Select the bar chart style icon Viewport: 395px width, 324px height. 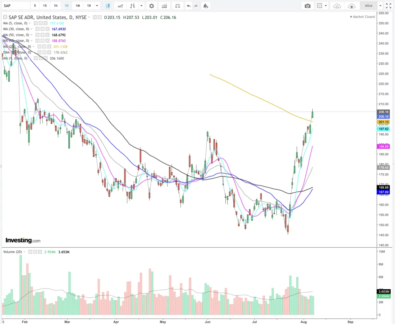coord(132,6)
